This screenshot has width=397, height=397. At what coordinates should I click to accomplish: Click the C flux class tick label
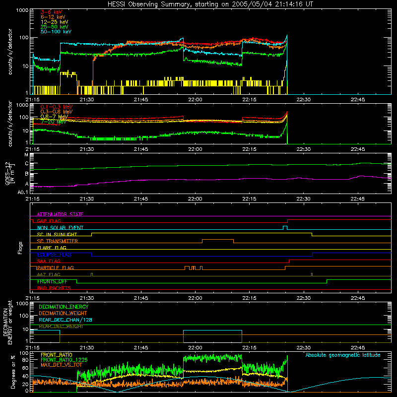tap(27, 164)
